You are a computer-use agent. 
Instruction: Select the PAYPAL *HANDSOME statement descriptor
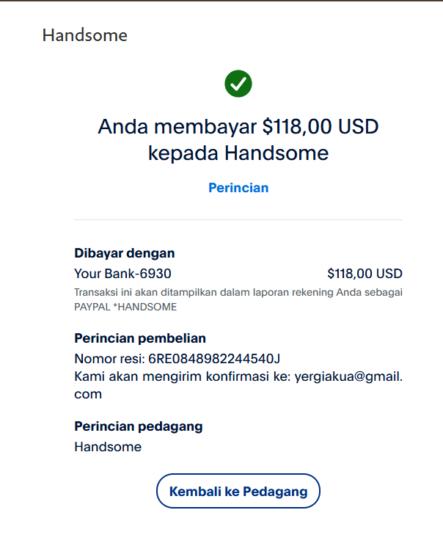click(x=125, y=307)
